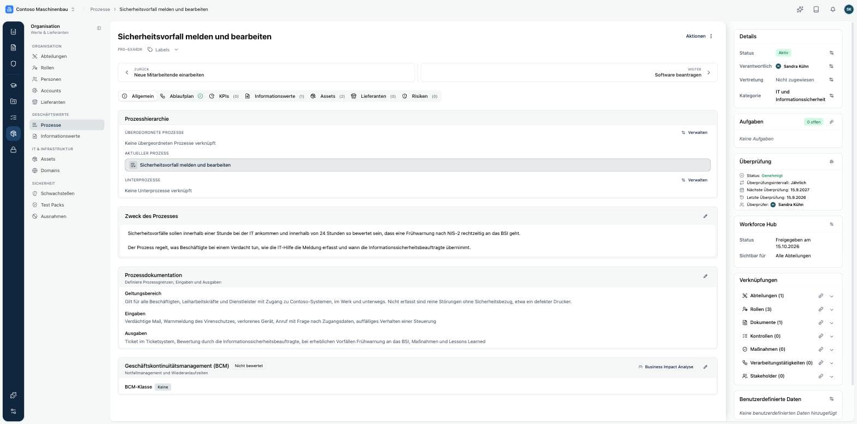857x424 pixels.
Task: Open the Risiken (0) tab
Action: click(420, 96)
